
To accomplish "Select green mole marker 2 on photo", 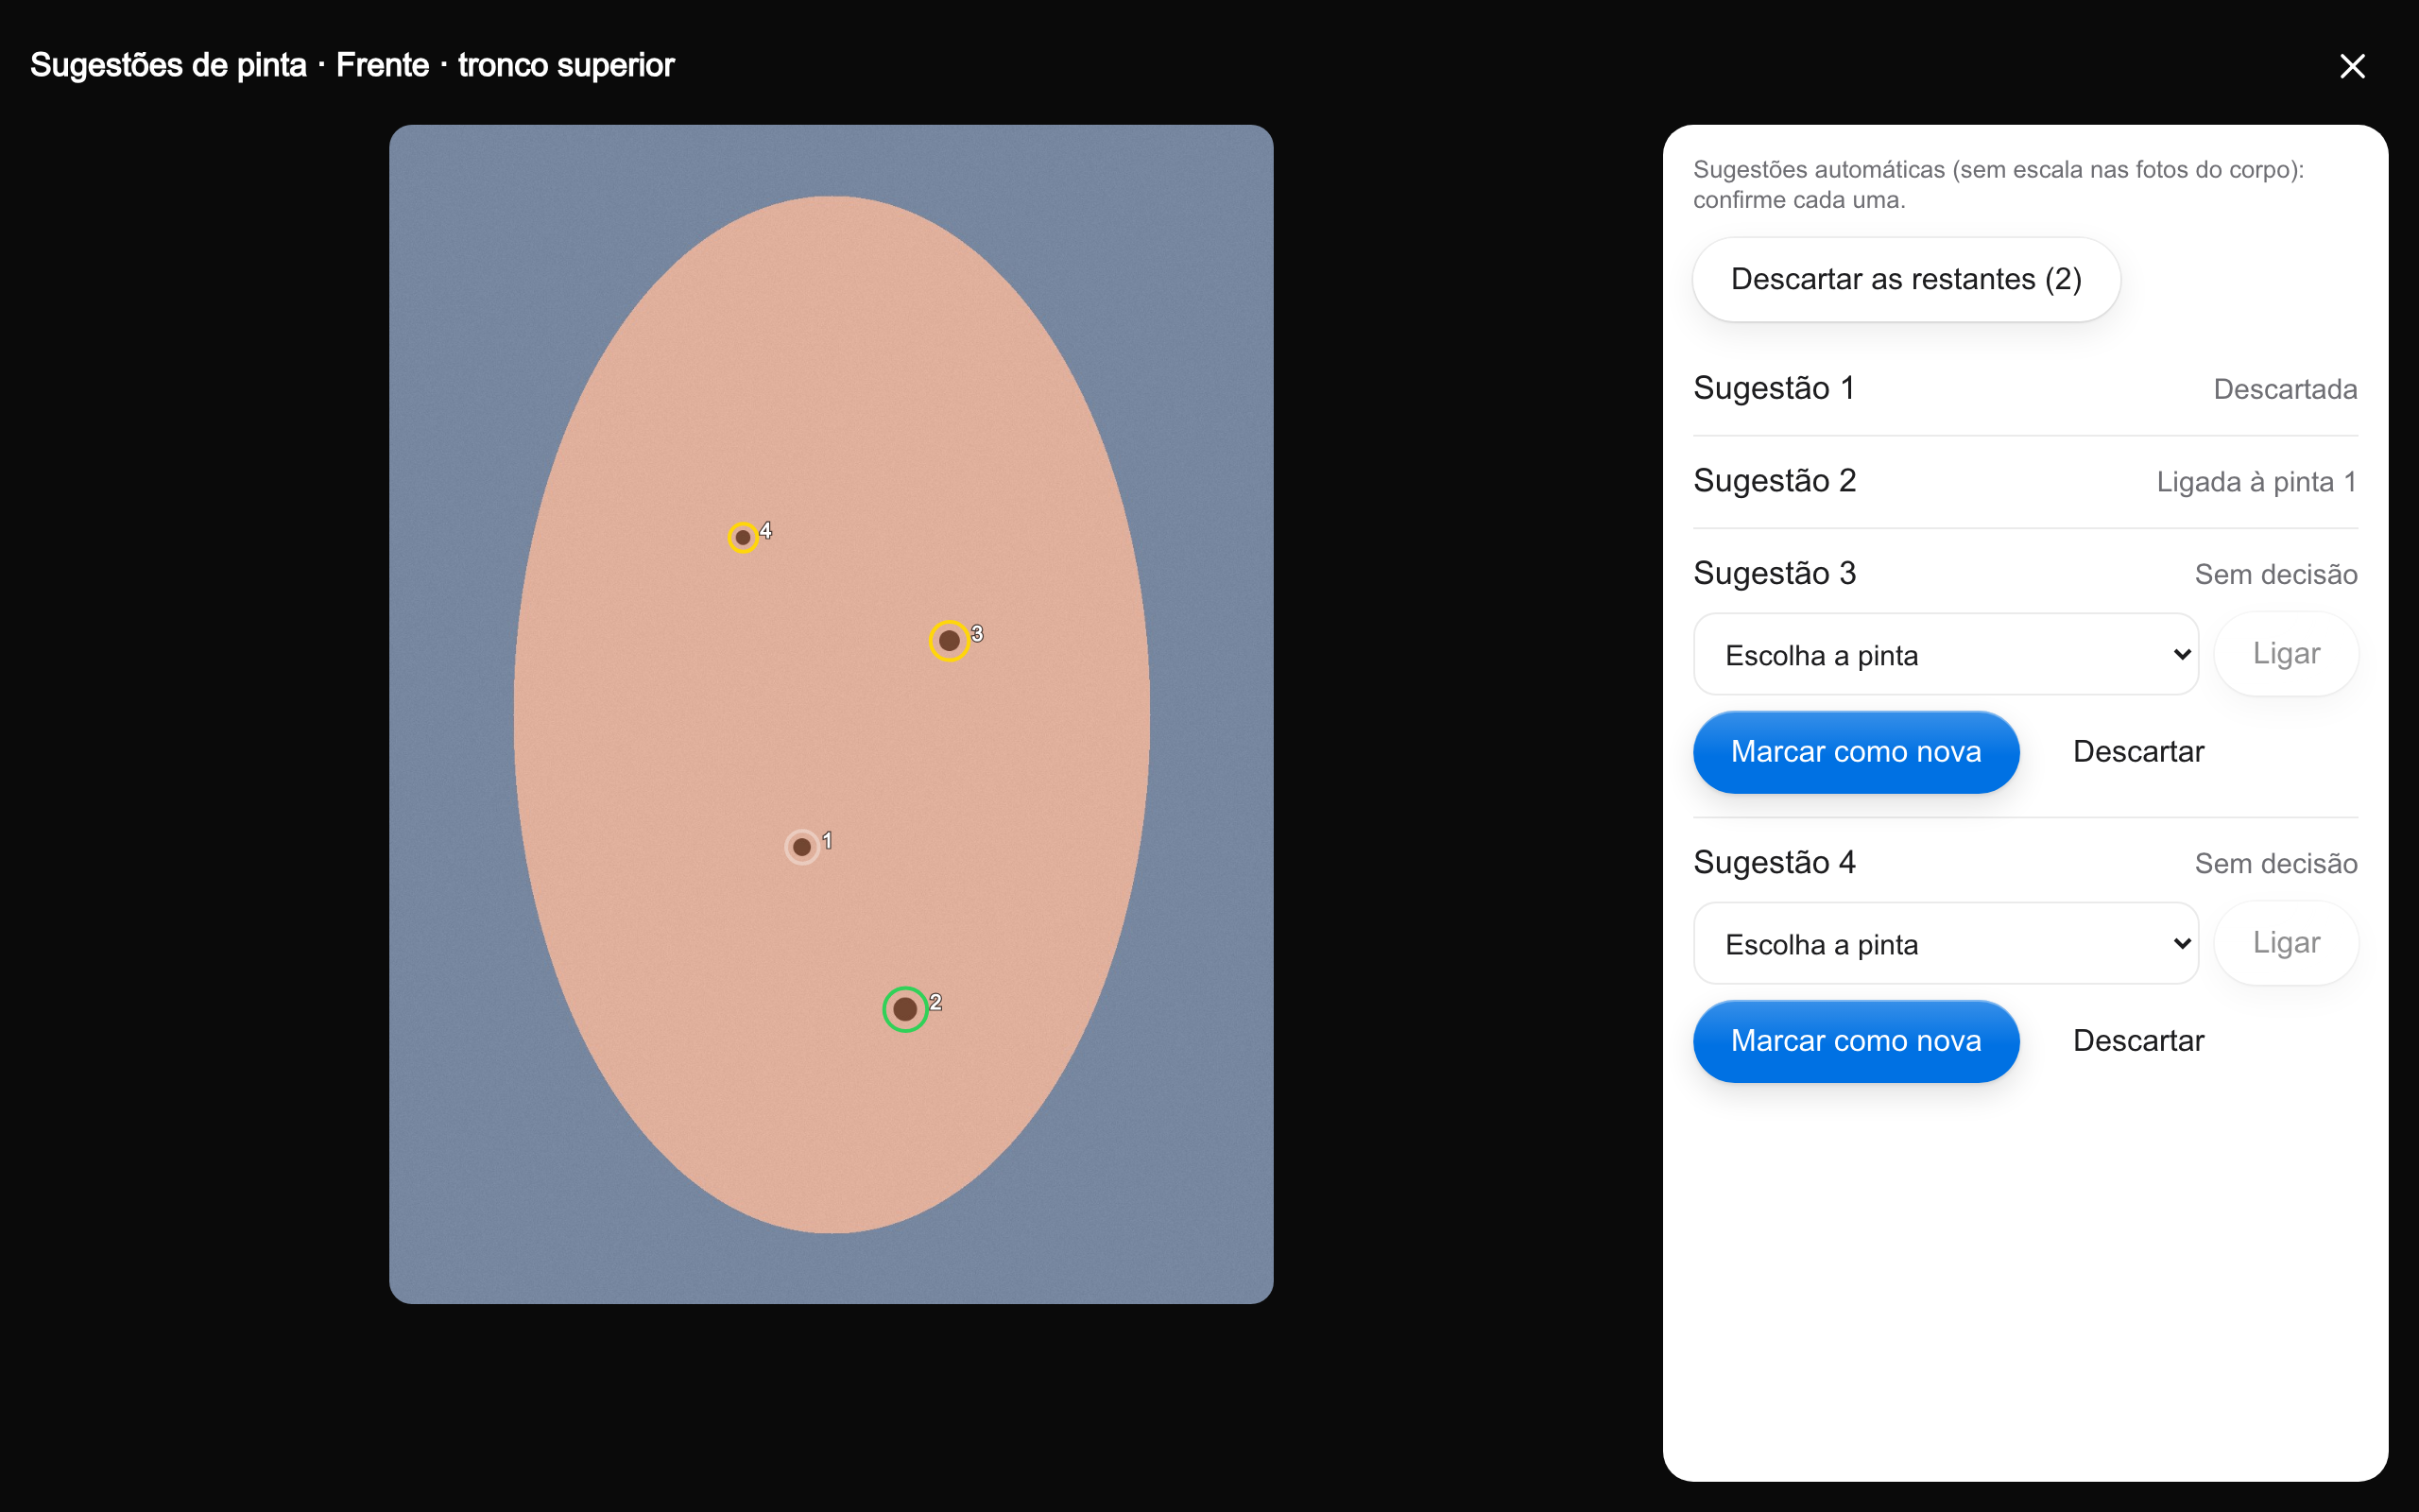I will click(904, 1009).
